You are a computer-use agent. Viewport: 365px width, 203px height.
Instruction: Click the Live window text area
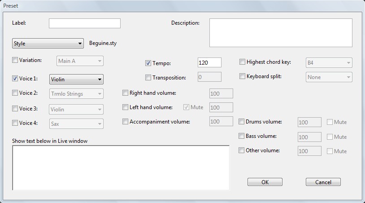click(x=121, y=168)
